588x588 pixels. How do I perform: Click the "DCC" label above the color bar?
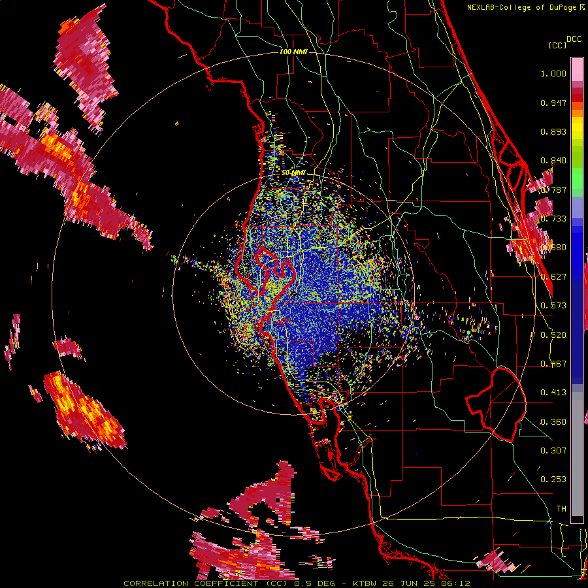click(x=574, y=39)
